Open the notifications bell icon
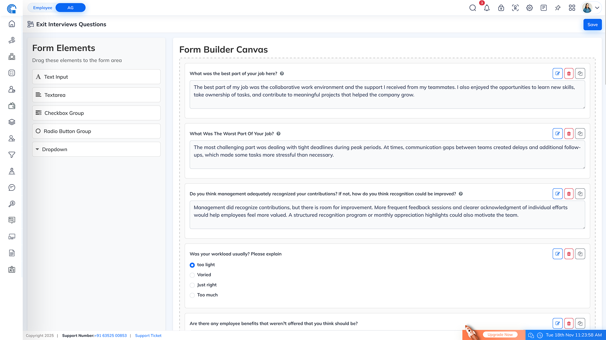Image resolution: width=606 pixels, height=340 pixels. pyautogui.click(x=487, y=8)
